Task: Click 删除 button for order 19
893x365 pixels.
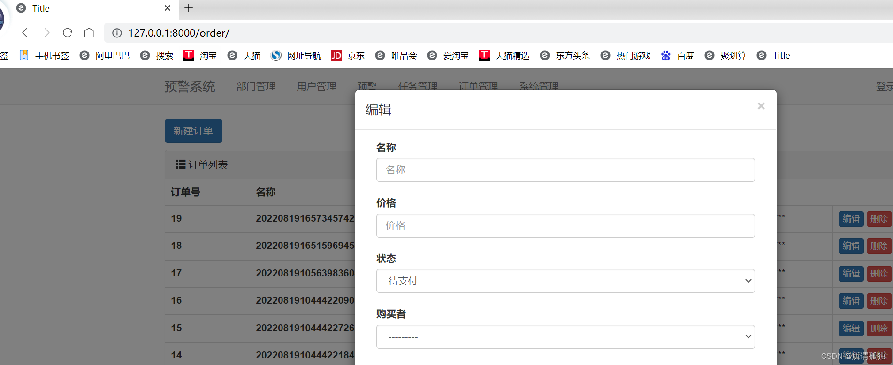Action: [x=879, y=219]
